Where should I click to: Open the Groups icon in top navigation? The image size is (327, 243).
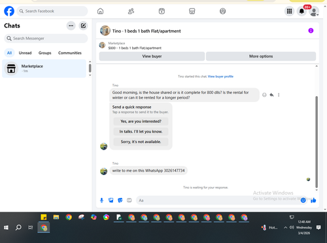pyautogui.click(x=222, y=11)
